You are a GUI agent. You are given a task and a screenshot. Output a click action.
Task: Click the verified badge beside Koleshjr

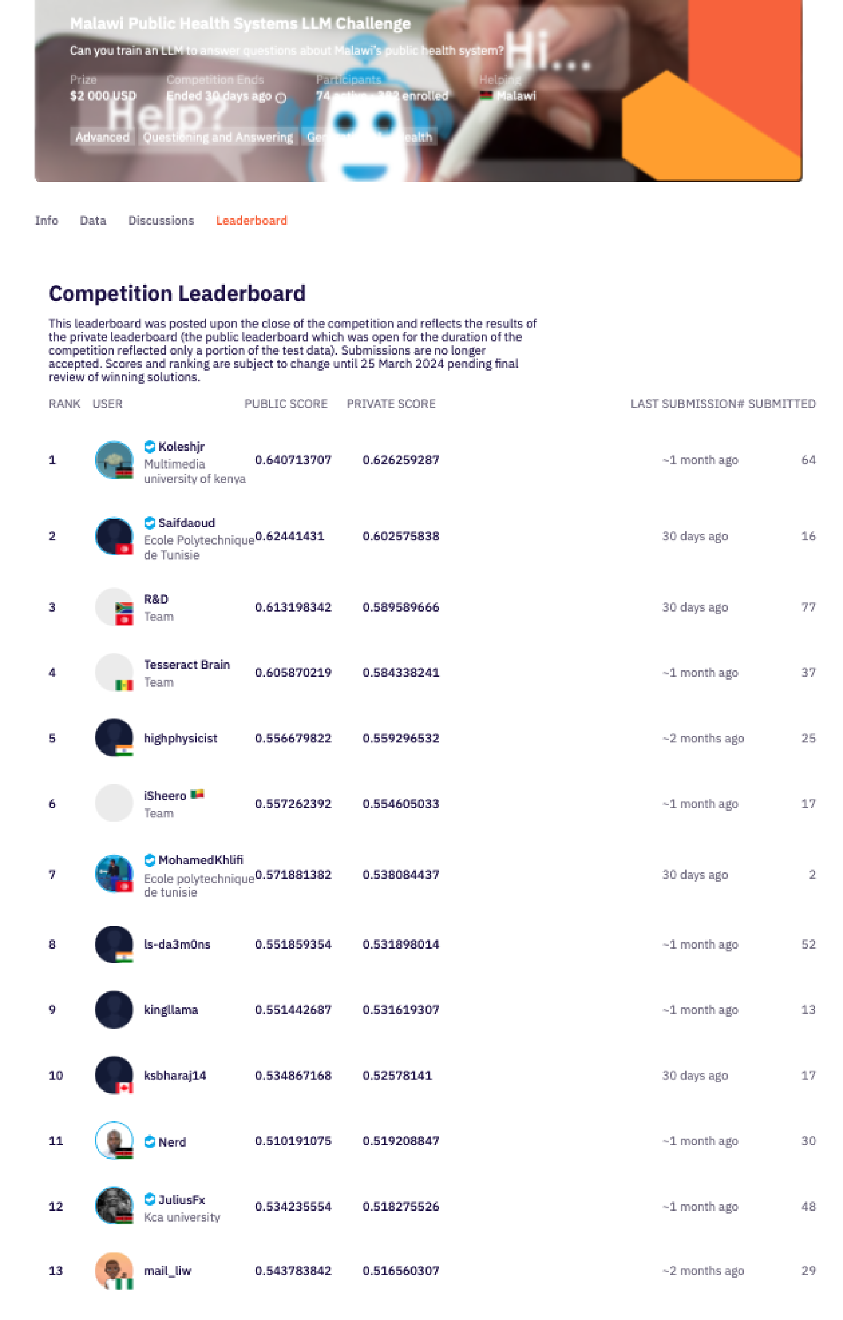point(149,447)
